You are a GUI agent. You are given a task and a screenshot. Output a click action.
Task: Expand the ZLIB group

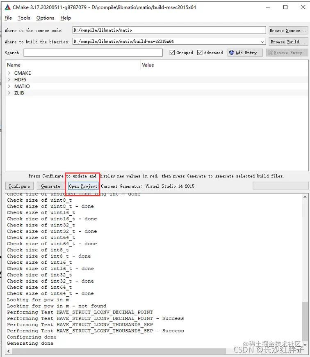pyautogui.click(x=9, y=93)
